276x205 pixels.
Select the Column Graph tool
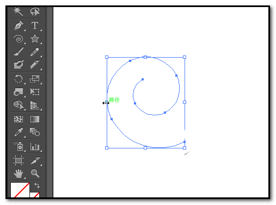[35, 146]
